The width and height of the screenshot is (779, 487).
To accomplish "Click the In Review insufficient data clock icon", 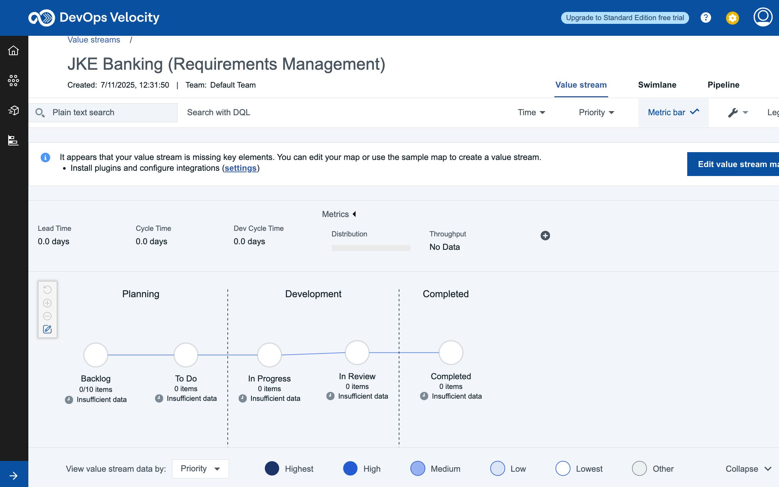I will coord(330,396).
